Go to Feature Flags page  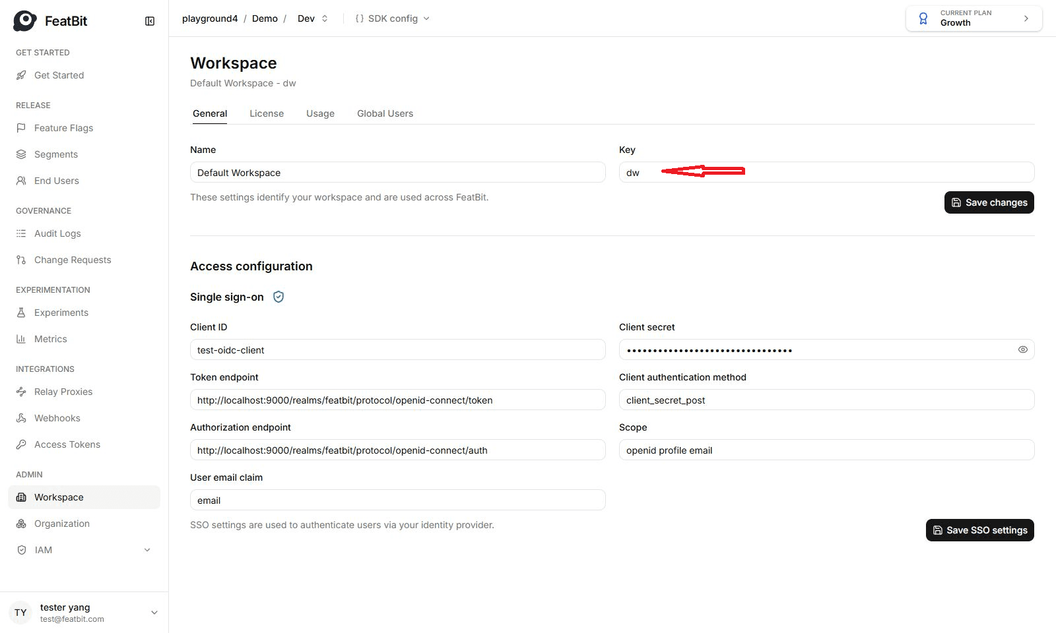(x=84, y=128)
